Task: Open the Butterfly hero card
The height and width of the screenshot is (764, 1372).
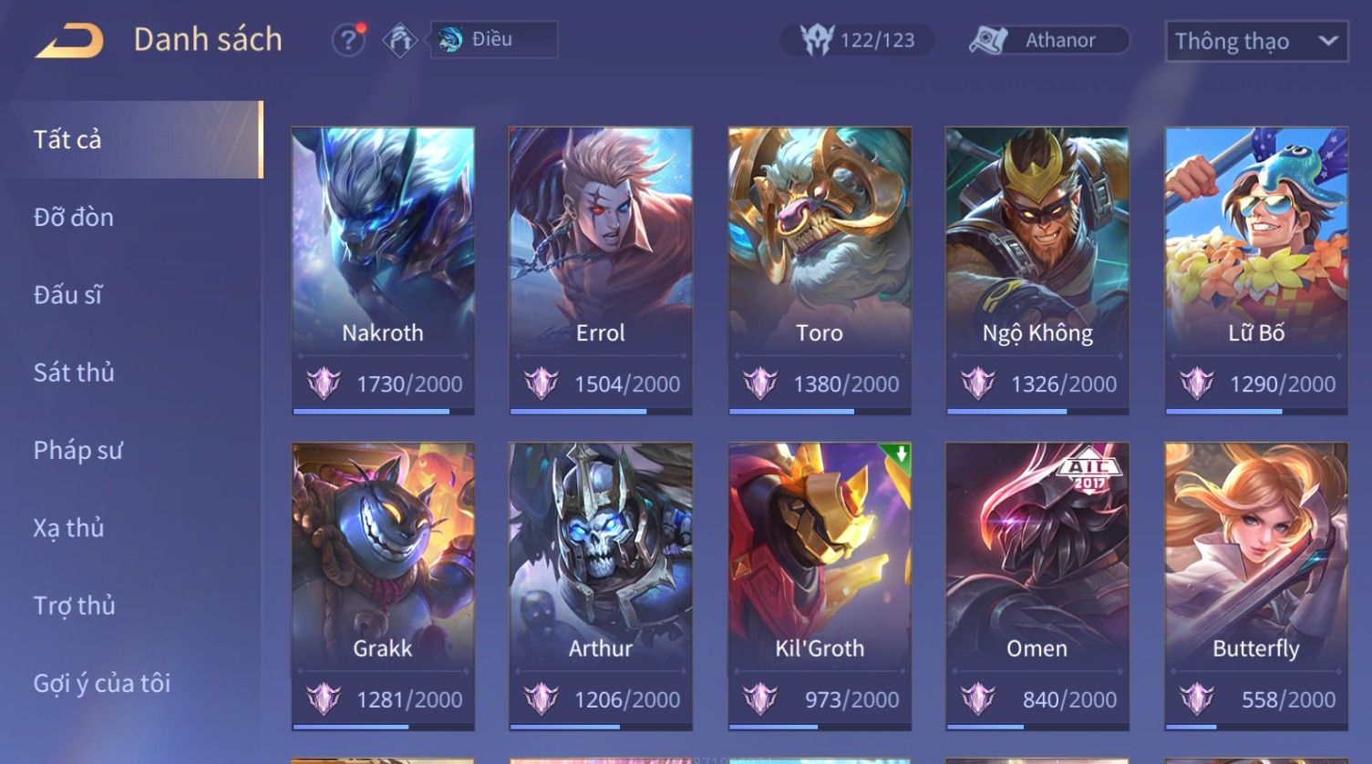Action: [1256, 586]
